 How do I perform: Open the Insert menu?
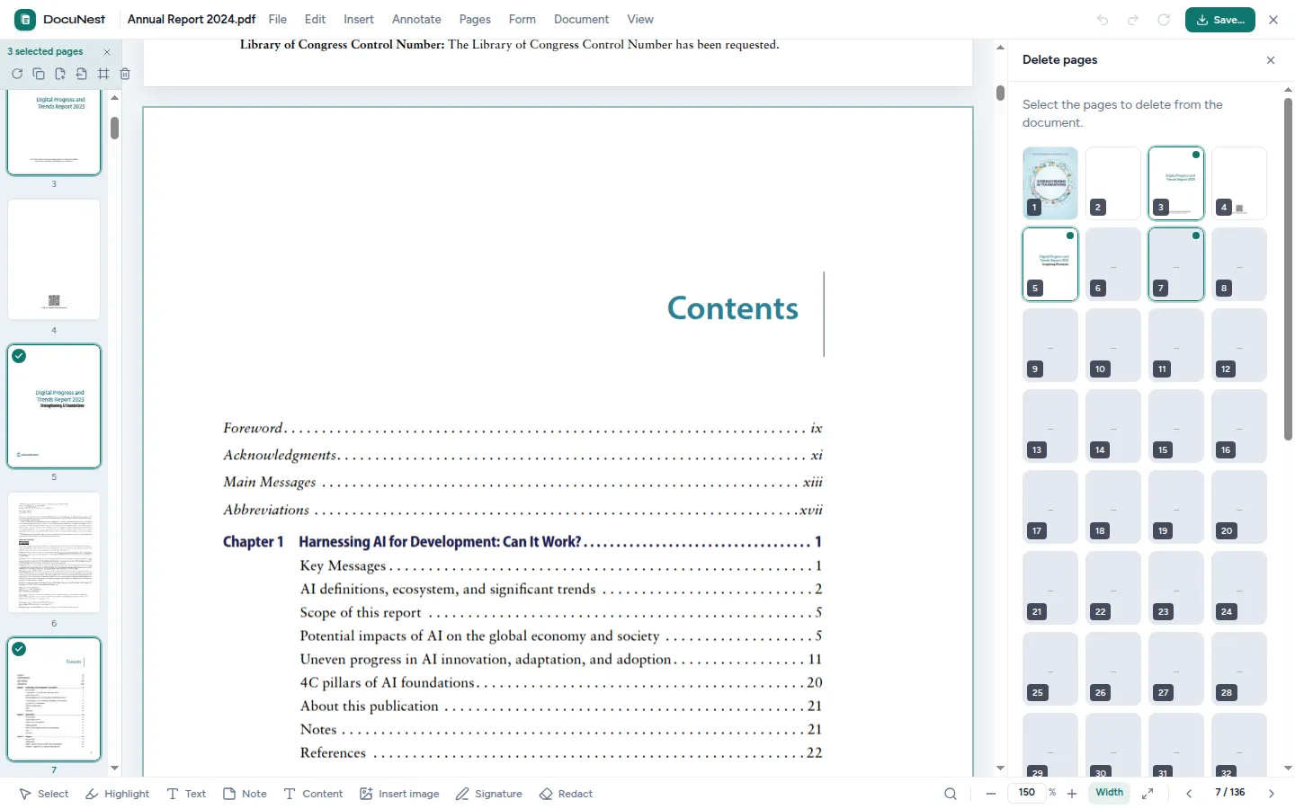[359, 20]
